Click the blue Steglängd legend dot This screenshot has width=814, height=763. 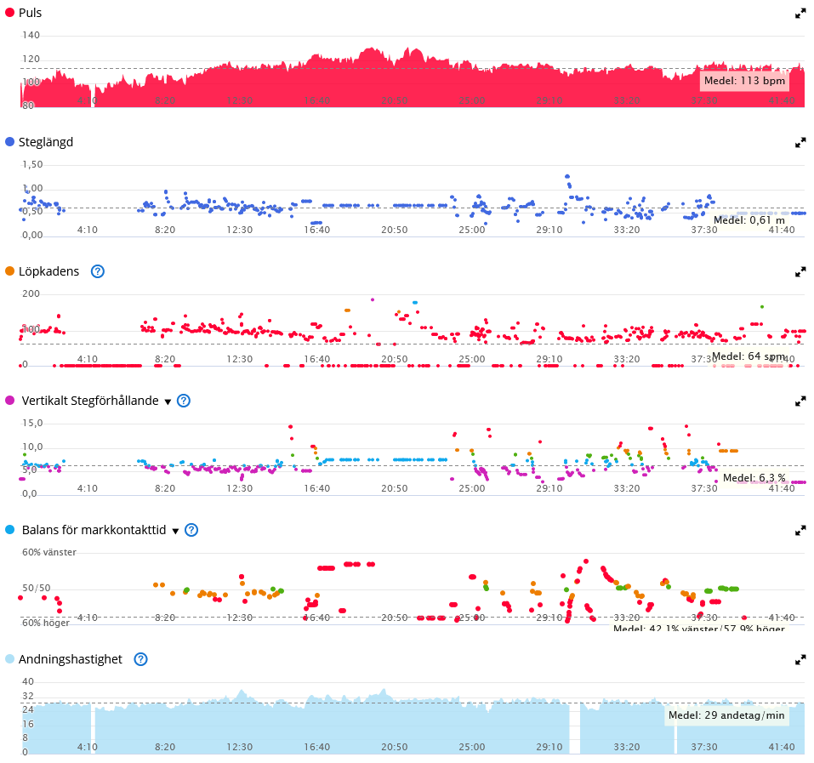9,142
